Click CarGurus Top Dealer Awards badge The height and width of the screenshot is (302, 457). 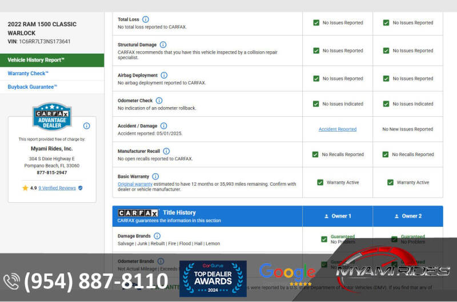tap(213, 279)
